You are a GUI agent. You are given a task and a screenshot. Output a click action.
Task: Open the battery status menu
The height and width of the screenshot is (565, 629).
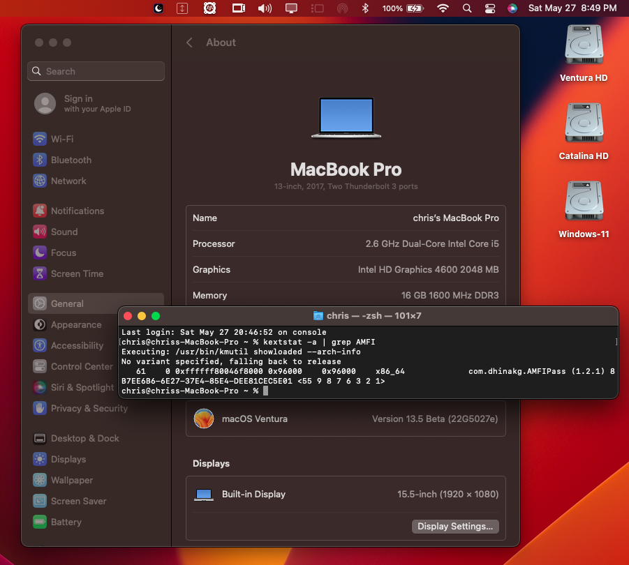tap(414, 8)
